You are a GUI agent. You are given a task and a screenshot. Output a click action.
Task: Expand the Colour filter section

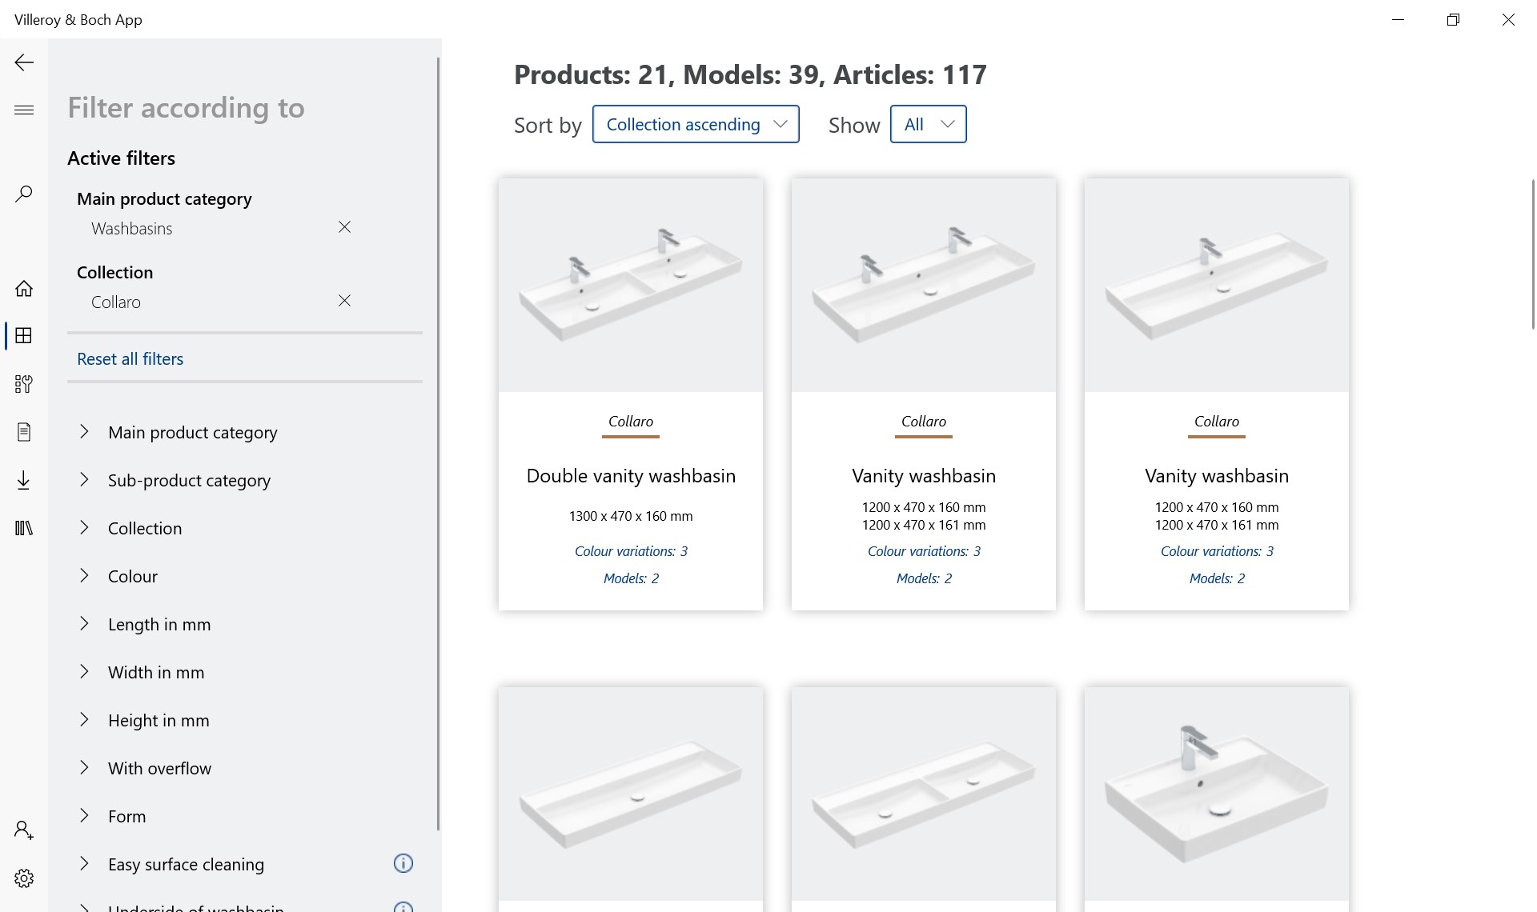click(x=133, y=576)
